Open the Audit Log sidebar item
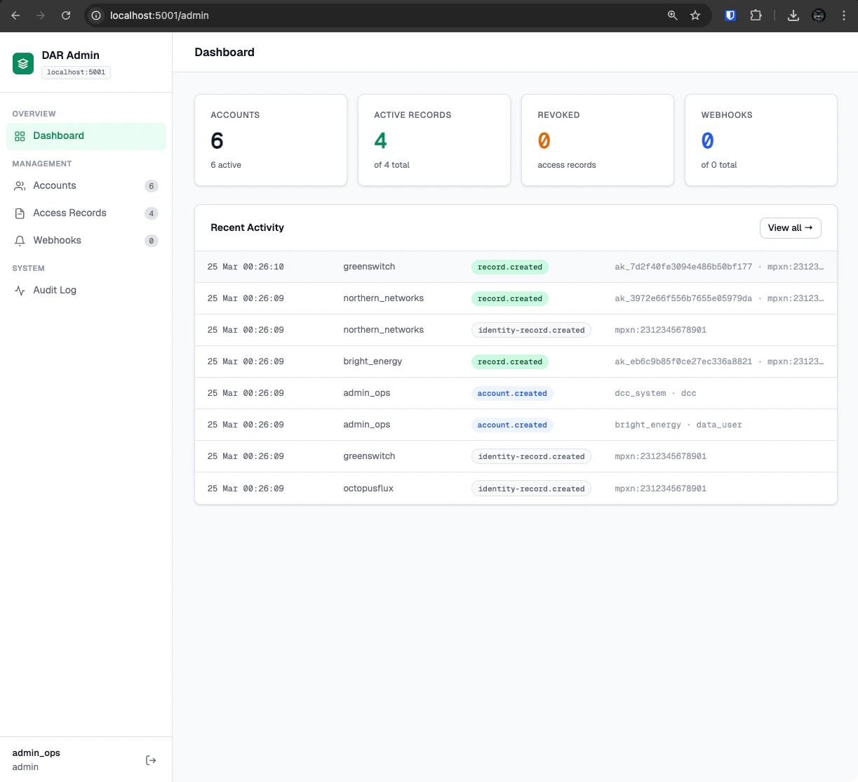The height and width of the screenshot is (782, 858). tap(86, 291)
